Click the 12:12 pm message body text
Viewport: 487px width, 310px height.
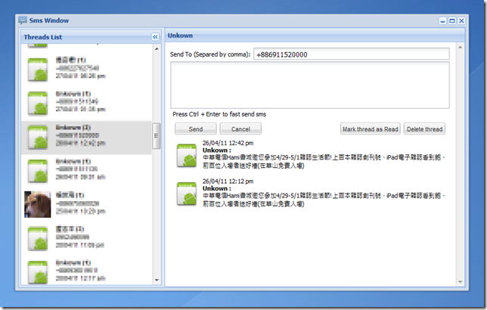[324, 200]
